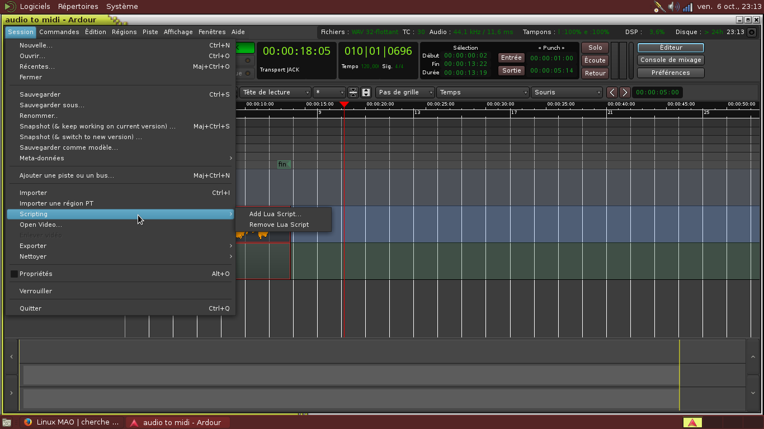The width and height of the screenshot is (764, 429).
Task: Click the Préférences button
Action: pyautogui.click(x=671, y=73)
